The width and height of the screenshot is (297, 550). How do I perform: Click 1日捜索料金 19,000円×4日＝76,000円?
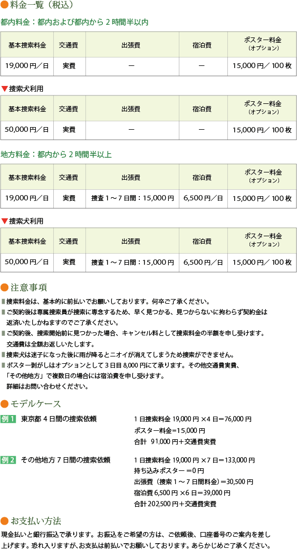point(193,420)
